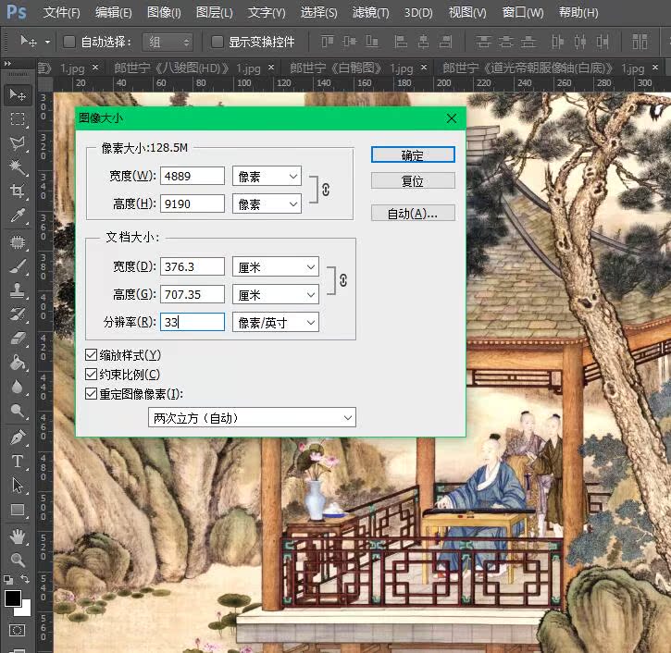Open document height unit dropdown (厘米)

click(x=276, y=294)
